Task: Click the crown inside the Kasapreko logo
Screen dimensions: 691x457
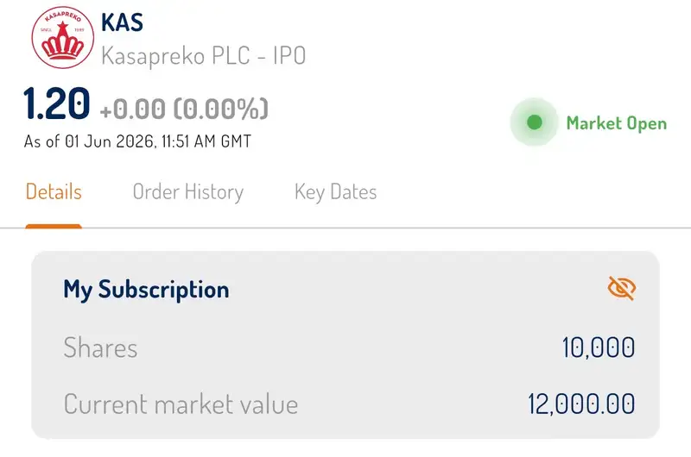Action: click(x=62, y=41)
